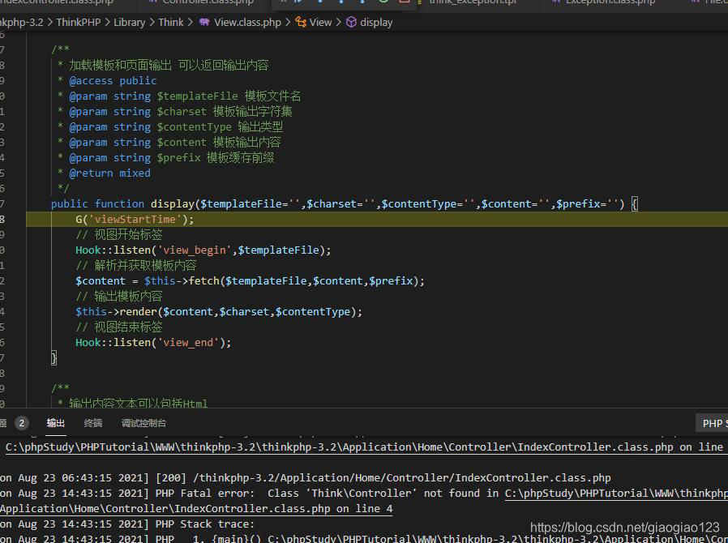Open the Think breadcrumb folder
This screenshot has width=728, height=543.
171,22
